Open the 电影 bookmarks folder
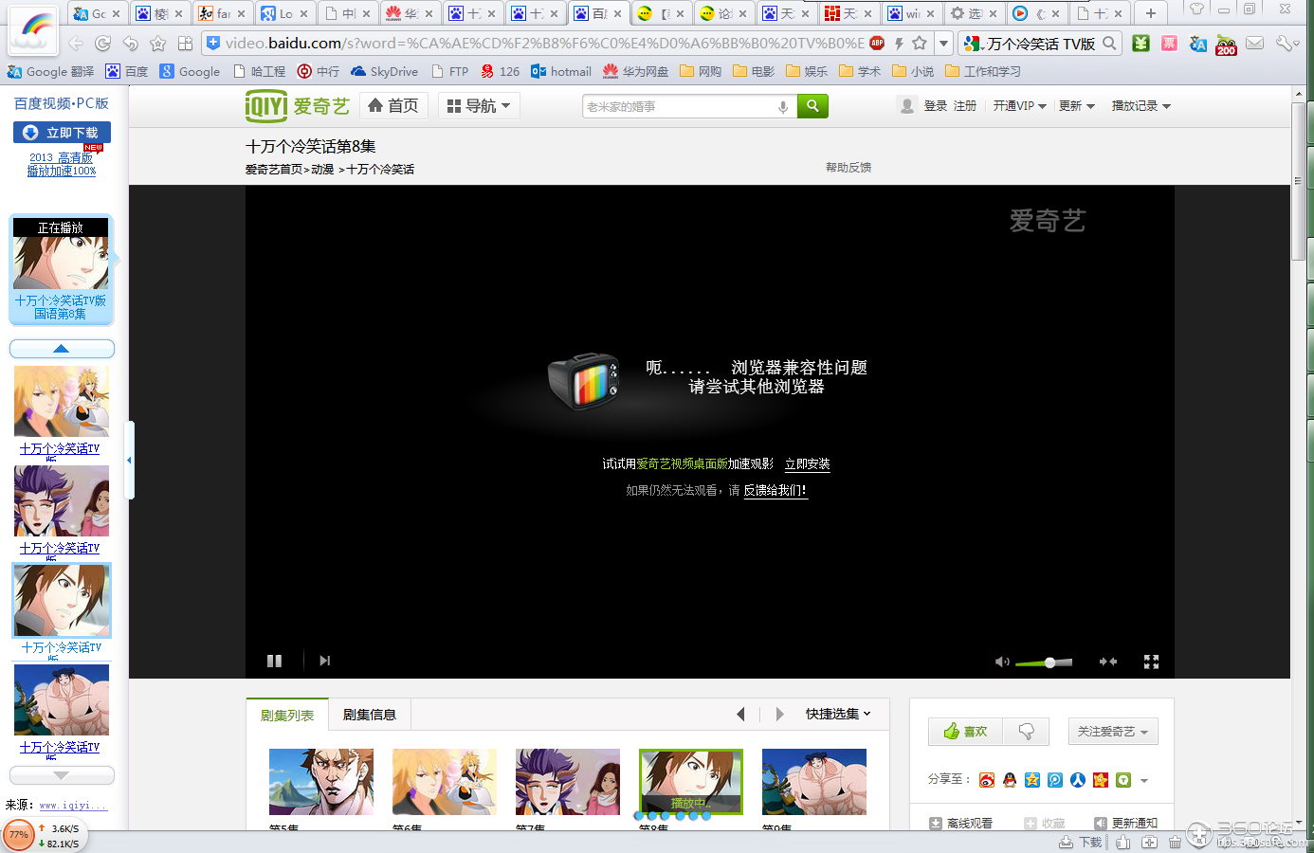1314x853 pixels. (x=754, y=71)
